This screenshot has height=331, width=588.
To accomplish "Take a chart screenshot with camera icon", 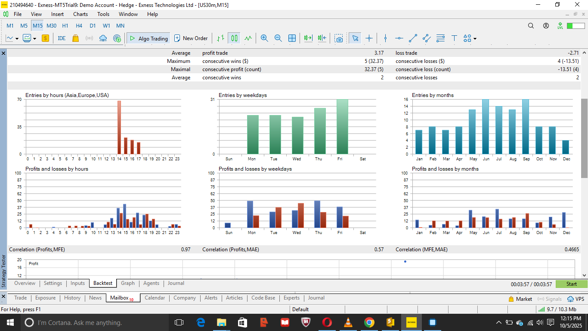I will (339, 38).
